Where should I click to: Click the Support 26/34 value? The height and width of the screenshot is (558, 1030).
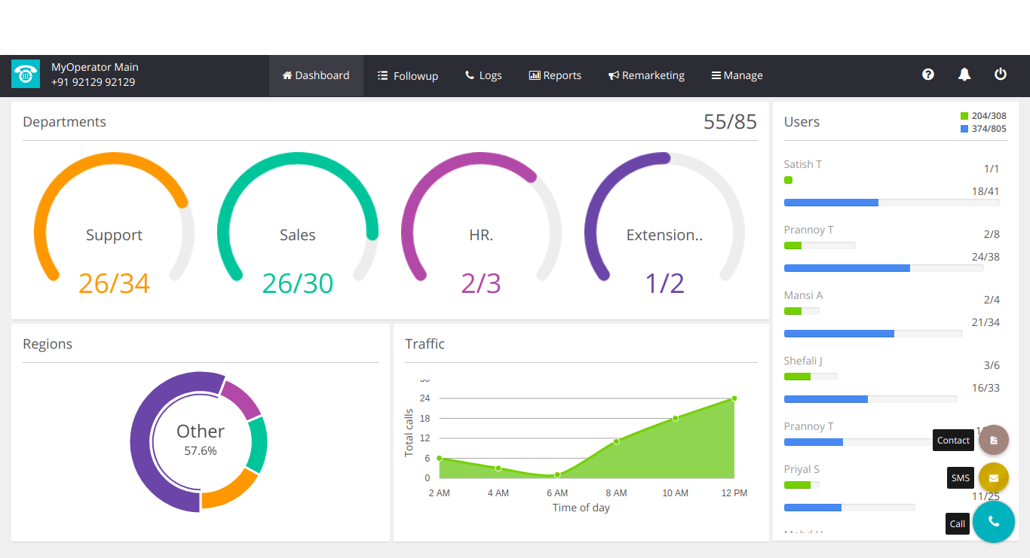[x=115, y=283]
